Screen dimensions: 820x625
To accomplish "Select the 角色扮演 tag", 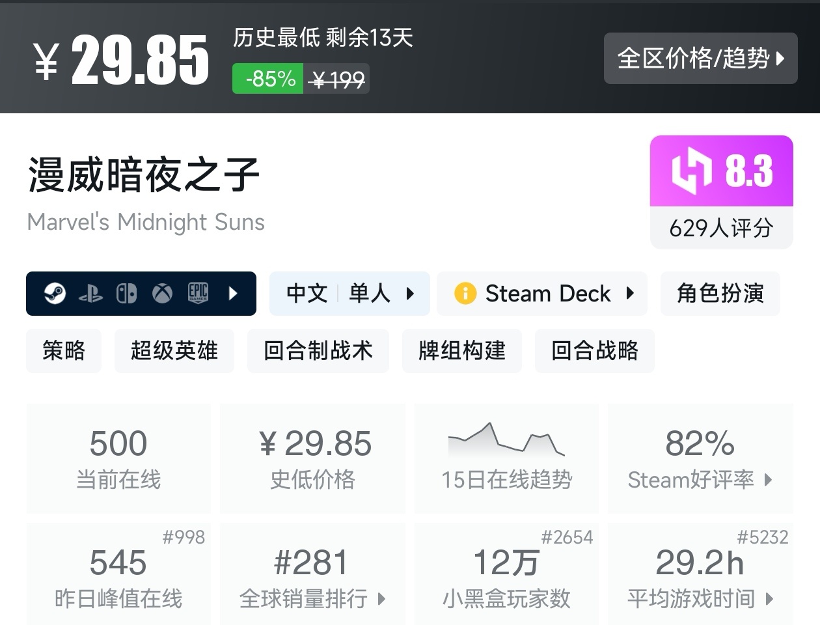I will [720, 294].
